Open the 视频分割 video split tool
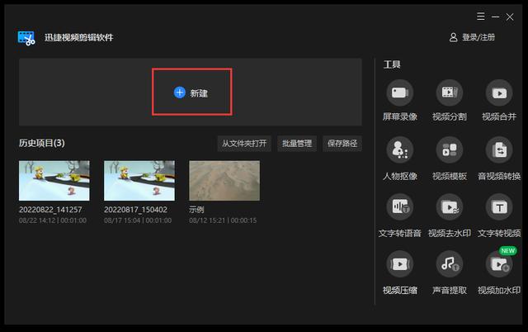The image size is (528, 332). [x=450, y=92]
